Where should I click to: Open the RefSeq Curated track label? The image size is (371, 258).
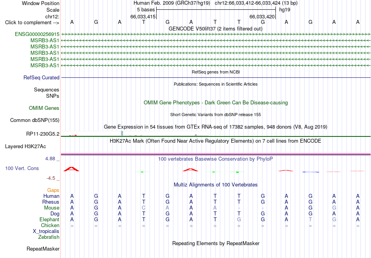click(x=41, y=77)
